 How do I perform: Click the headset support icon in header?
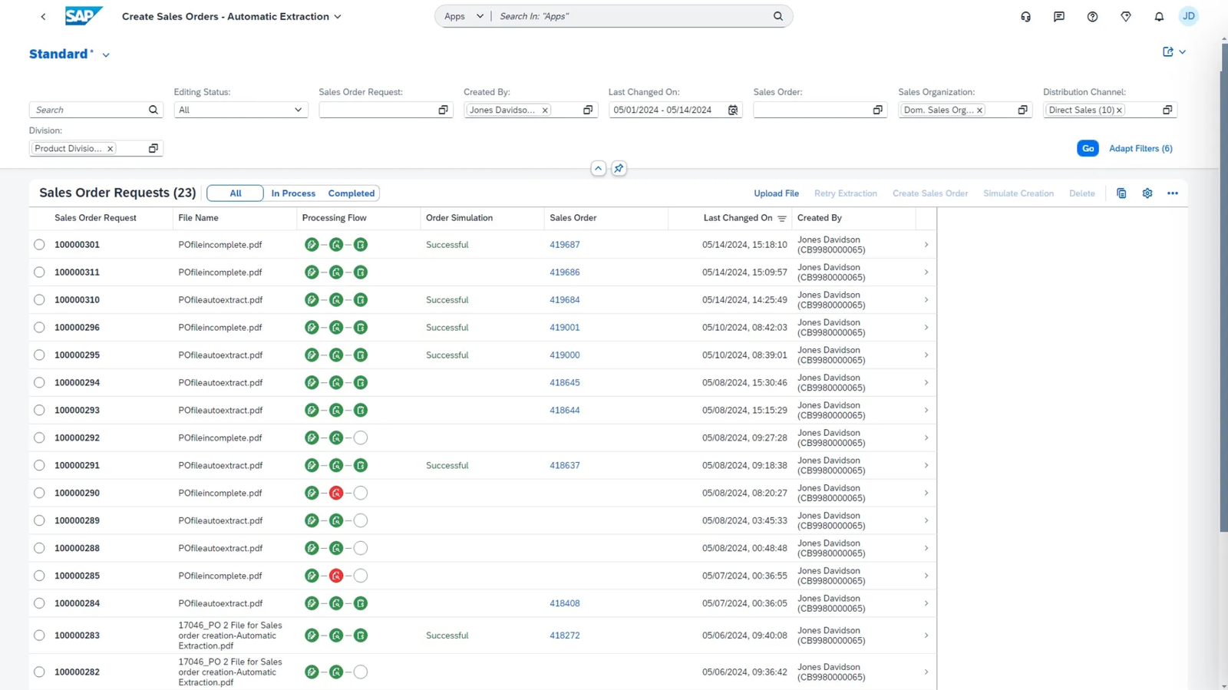click(1025, 16)
